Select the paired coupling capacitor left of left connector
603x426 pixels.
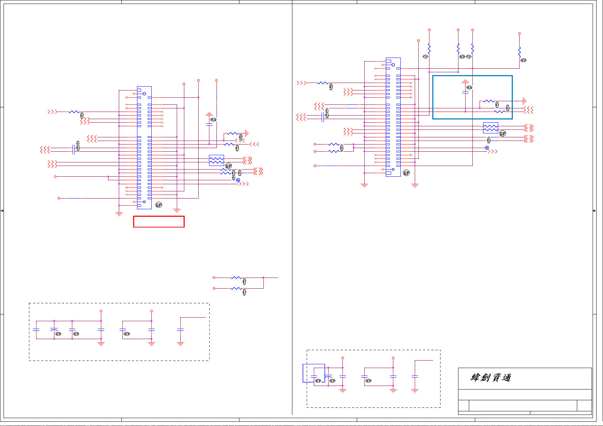[74, 150]
